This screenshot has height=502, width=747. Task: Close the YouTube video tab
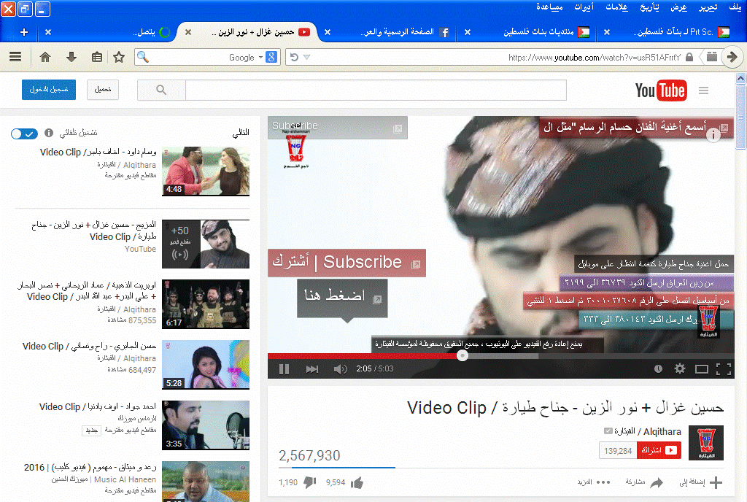point(188,32)
